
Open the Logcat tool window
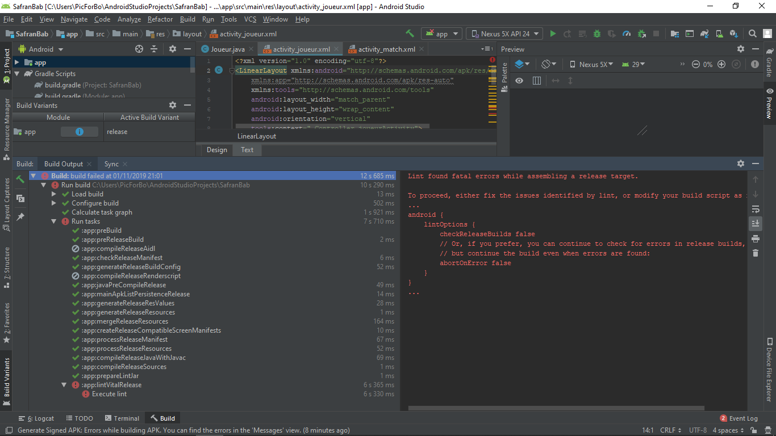[x=36, y=418]
